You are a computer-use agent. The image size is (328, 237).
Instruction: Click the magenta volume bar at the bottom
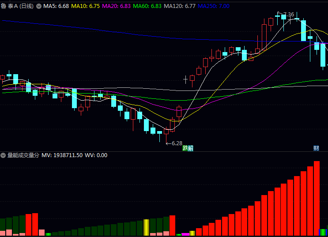pos(185,234)
